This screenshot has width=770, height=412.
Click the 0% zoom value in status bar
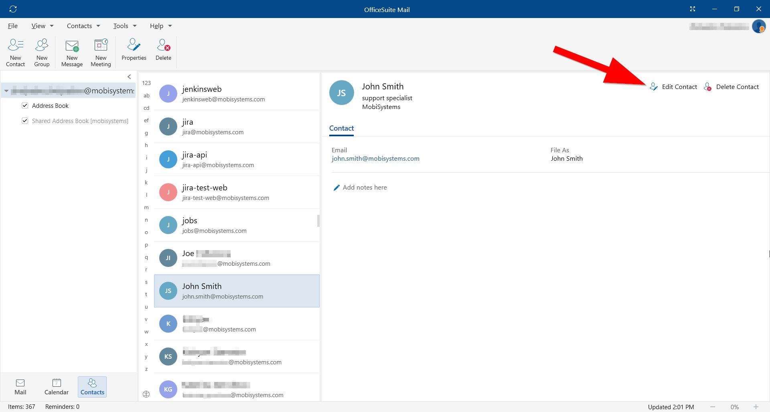point(734,407)
